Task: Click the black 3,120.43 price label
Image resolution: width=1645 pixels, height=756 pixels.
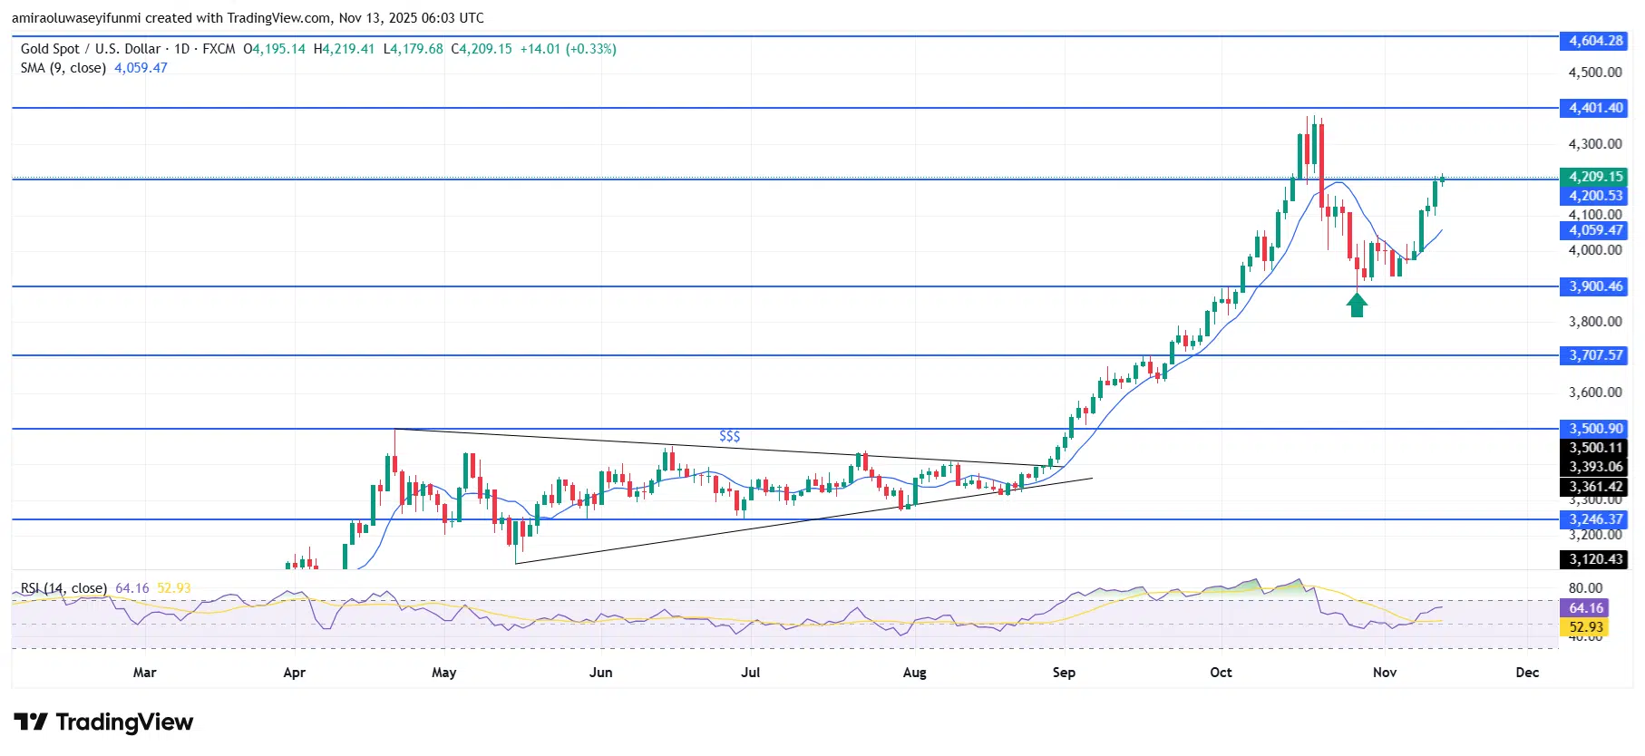Action: click(1595, 559)
